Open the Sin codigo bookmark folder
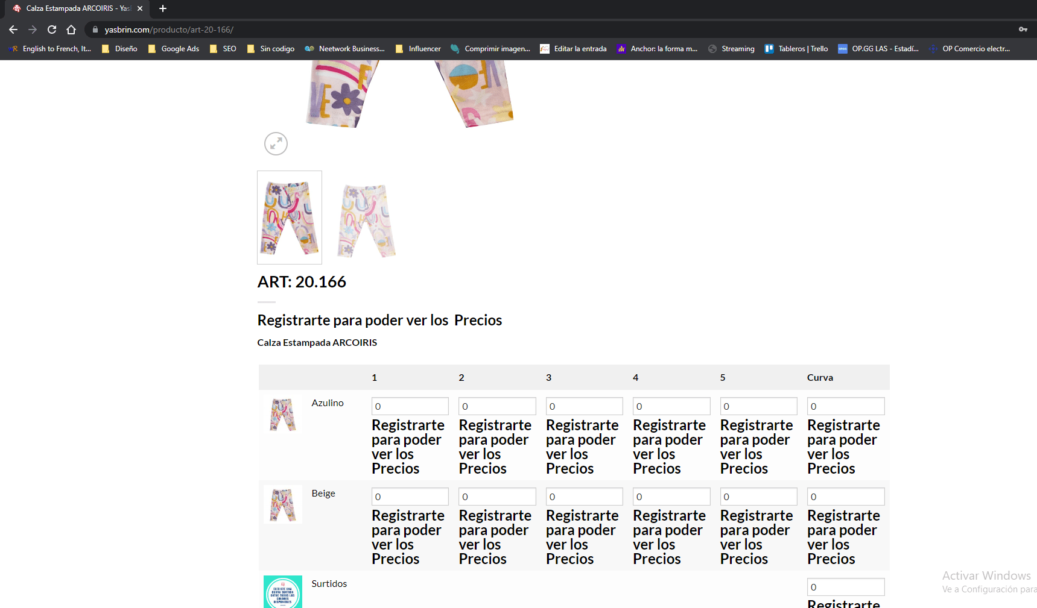1037x608 pixels. [x=271, y=49]
